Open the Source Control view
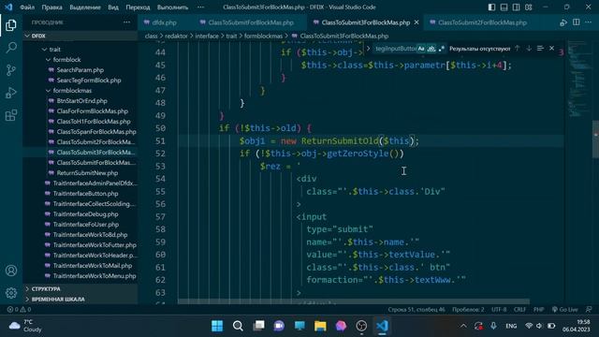Viewport: 599px width, 337px height. (x=11, y=70)
